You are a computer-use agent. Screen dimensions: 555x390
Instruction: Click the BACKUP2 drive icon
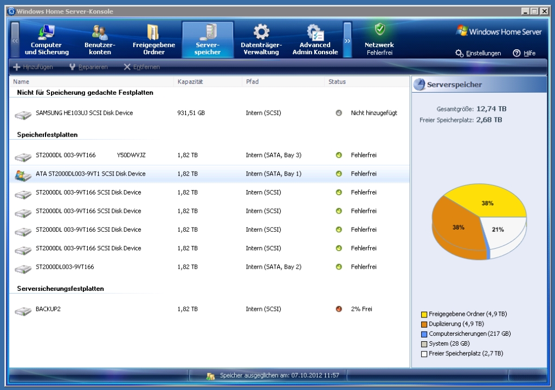click(23, 311)
